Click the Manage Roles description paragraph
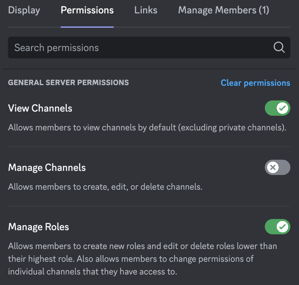The height and width of the screenshot is (285, 299). tap(142, 259)
